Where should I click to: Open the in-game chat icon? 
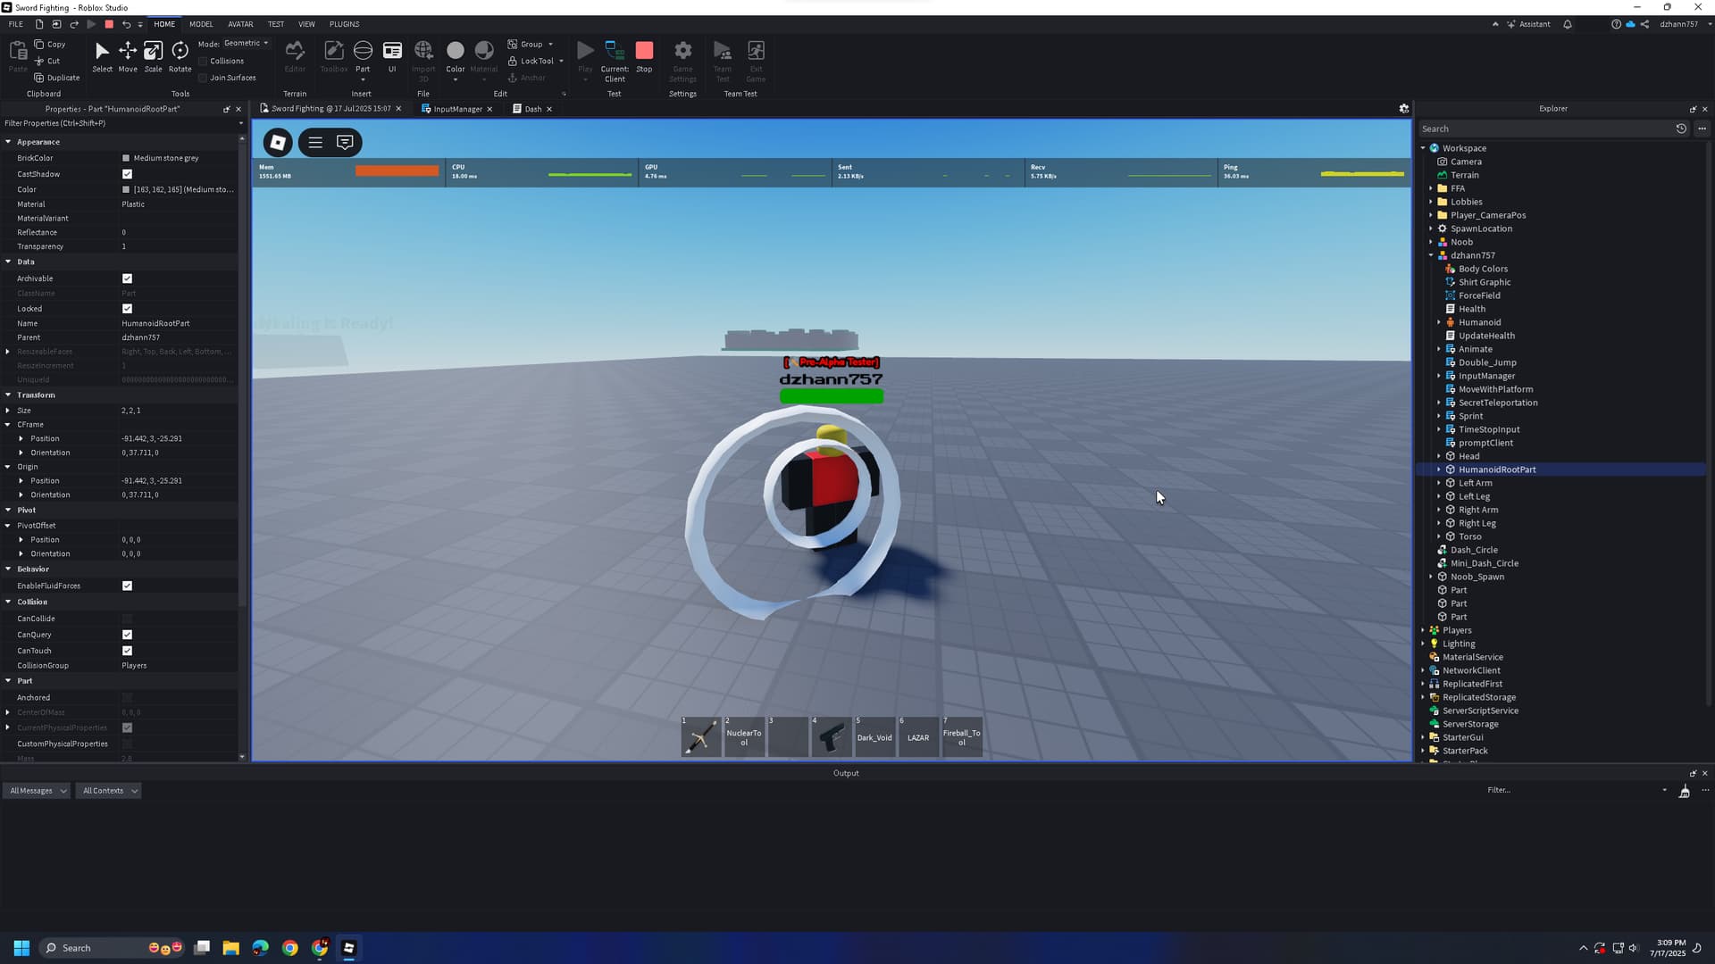click(345, 142)
